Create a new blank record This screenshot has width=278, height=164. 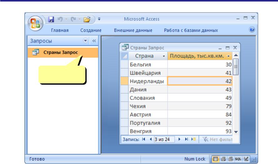[x=194, y=139]
